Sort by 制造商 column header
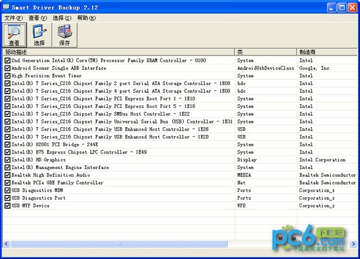The height and width of the screenshot is (259, 360). tap(327, 52)
